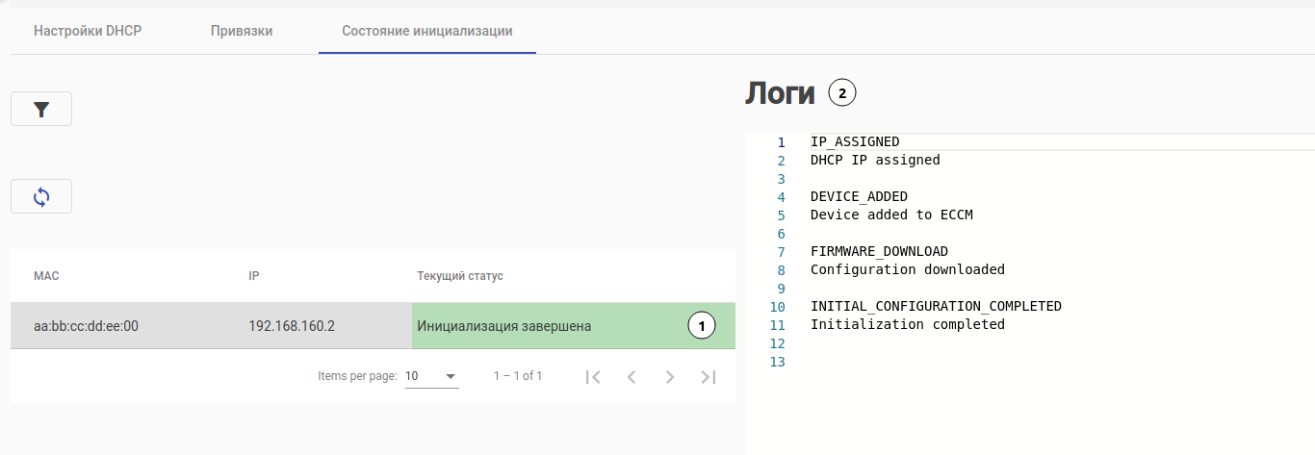Click the Инициализация завершена status cell
Viewport: 1315px width, 455px height.
tap(504, 326)
